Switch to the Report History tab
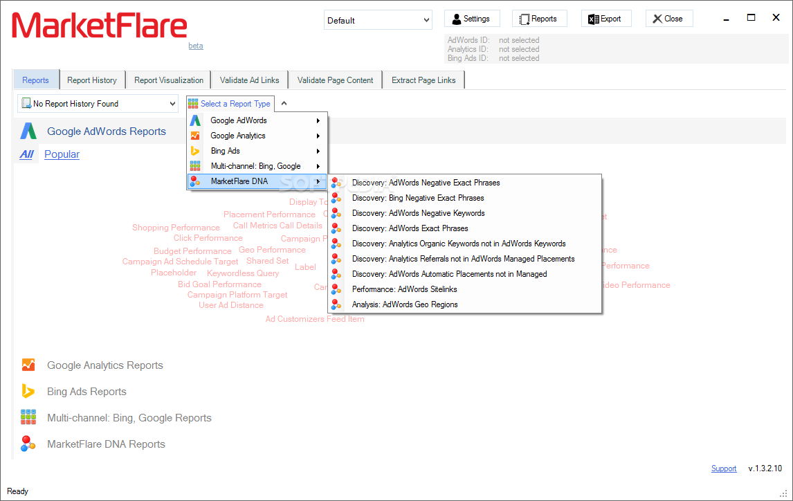The image size is (793, 501). click(92, 80)
